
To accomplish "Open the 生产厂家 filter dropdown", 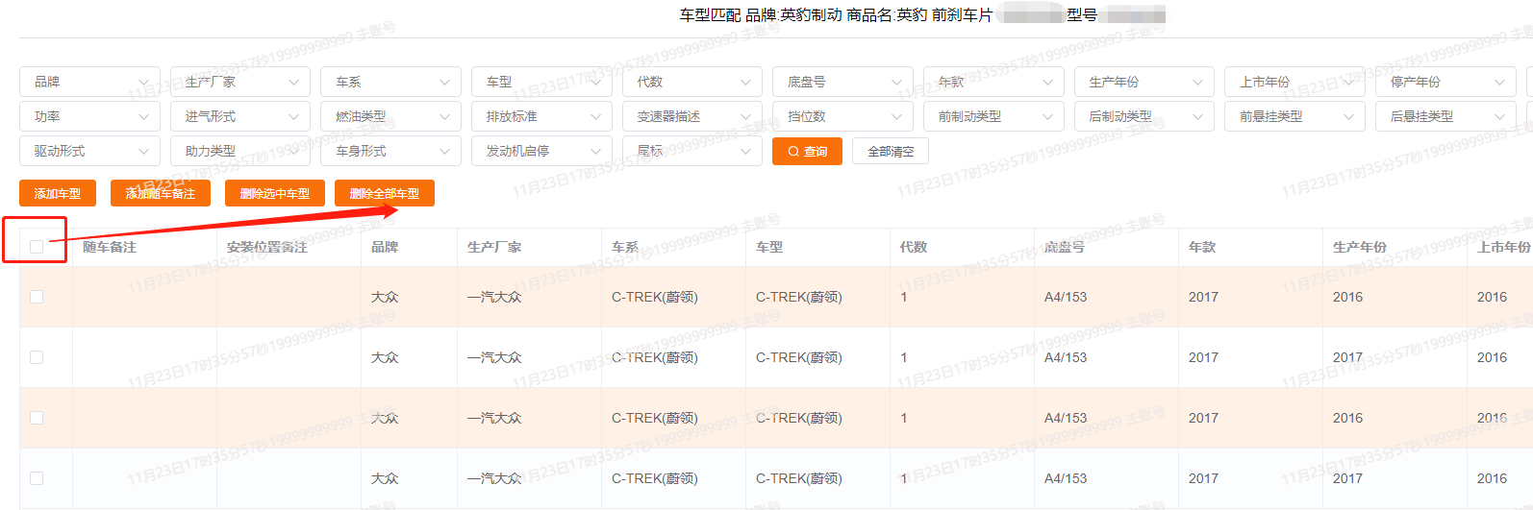I will pyautogui.click(x=240, y=82).
